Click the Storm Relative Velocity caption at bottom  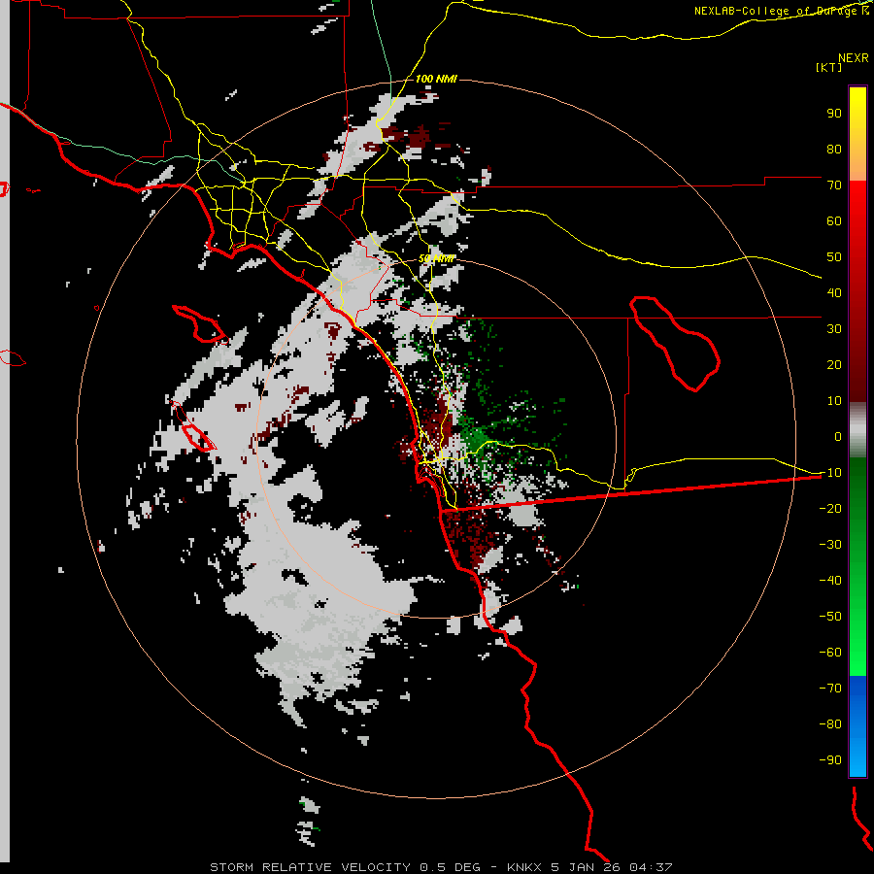[x=441, y=867]
